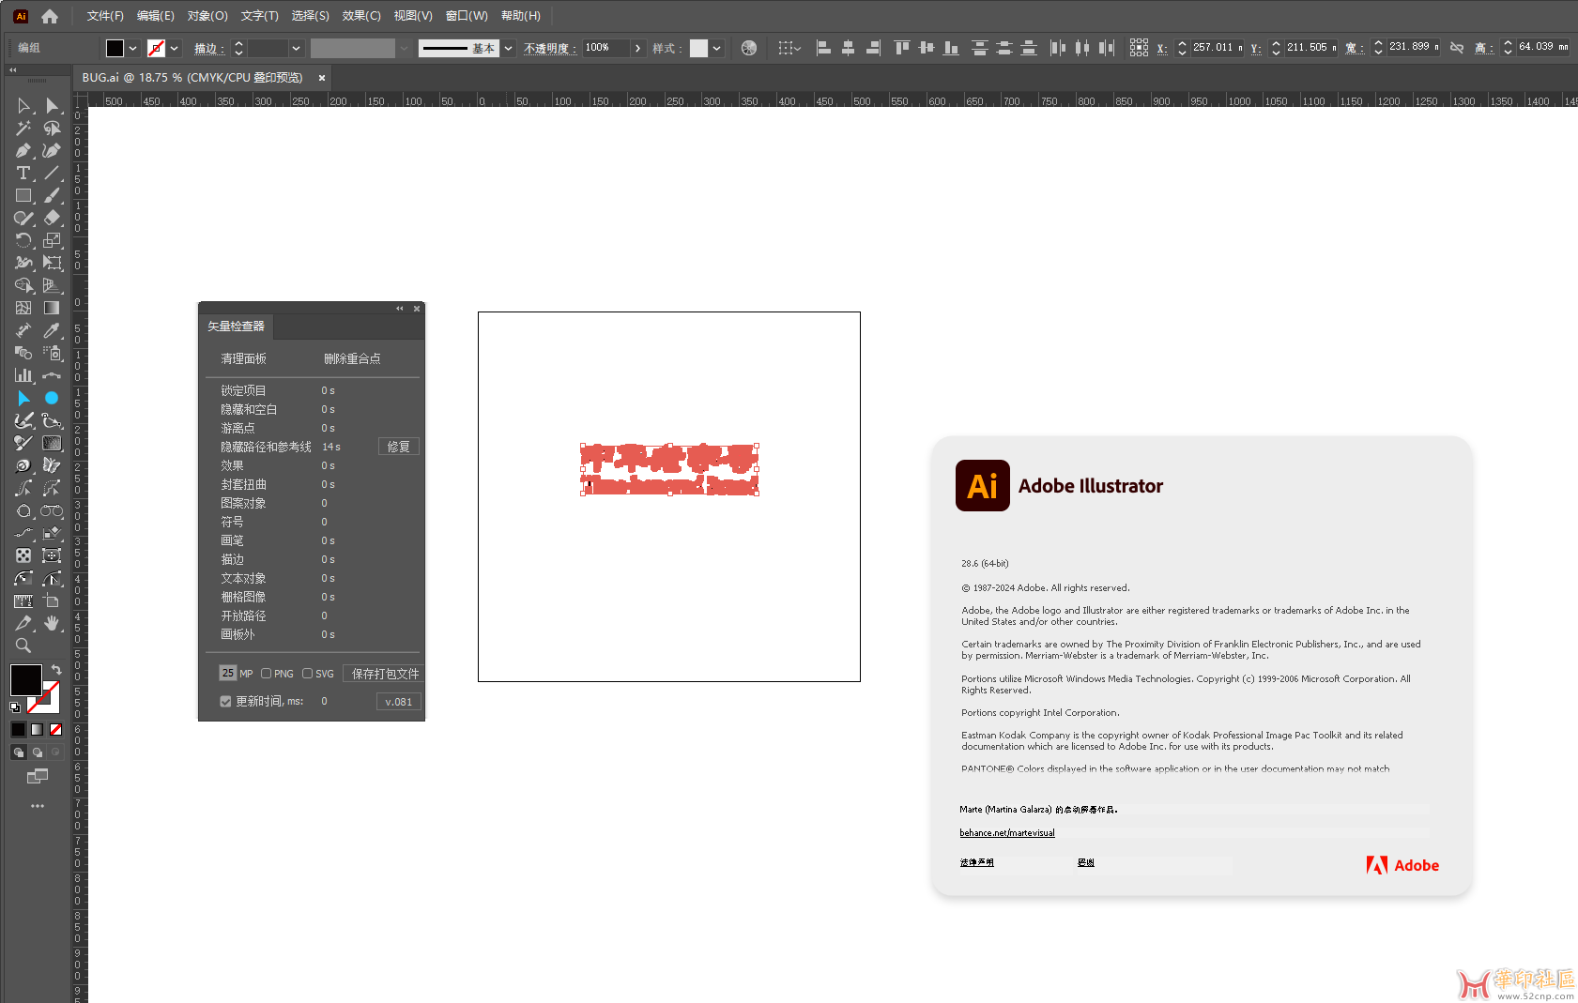Viewport: 1578px width, 1003px height.
Task: Select the Selection (black arrow) tool
Action: click(x=23, y=106)
